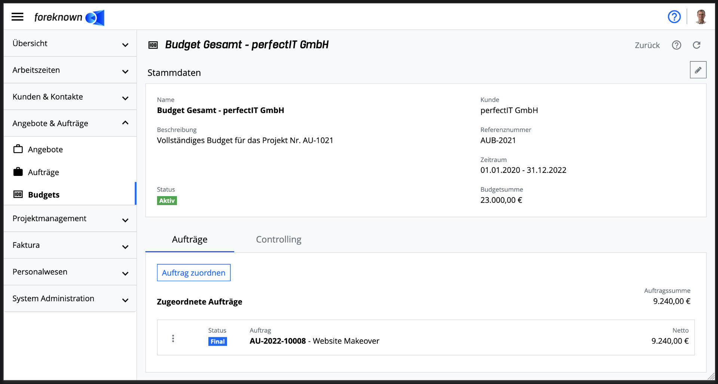
Task: Expand the Faktura section
Action: (x=70, y=245)
